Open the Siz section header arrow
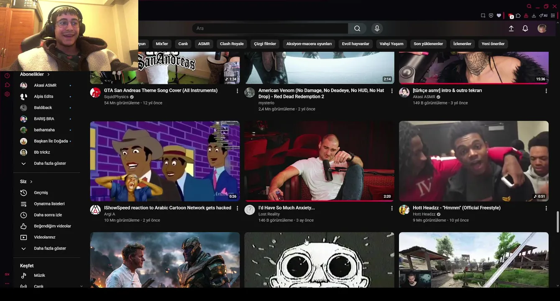This screenshot has width=560, height=301. [31, 181]
